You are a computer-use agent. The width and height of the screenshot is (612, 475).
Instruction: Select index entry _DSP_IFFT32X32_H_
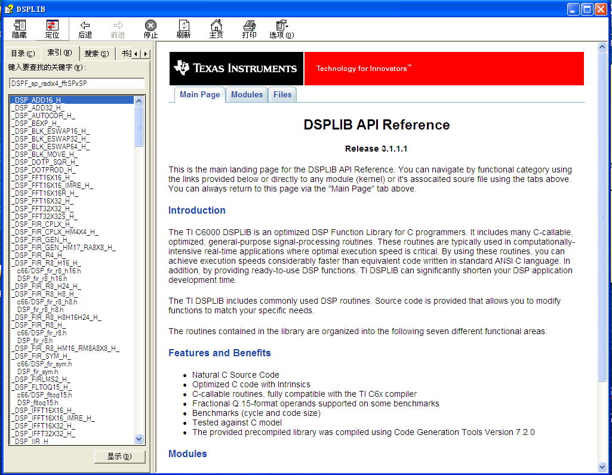[x=44, y=434]
